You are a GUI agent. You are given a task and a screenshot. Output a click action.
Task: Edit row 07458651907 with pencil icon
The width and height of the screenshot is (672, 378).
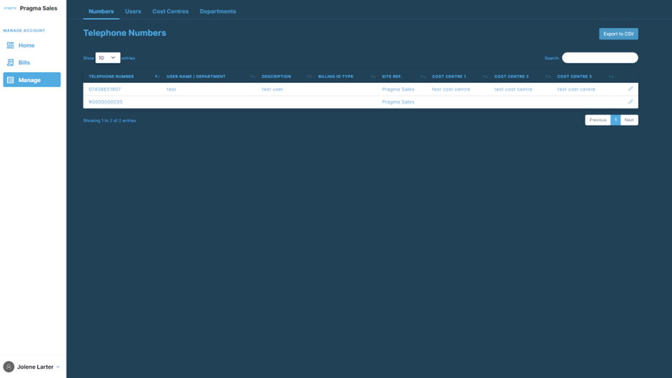pyautogui.click(x=631, y=89)
